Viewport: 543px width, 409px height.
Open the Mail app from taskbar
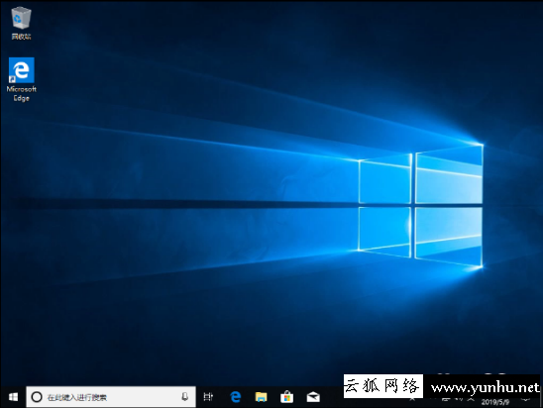pos(313,397)
